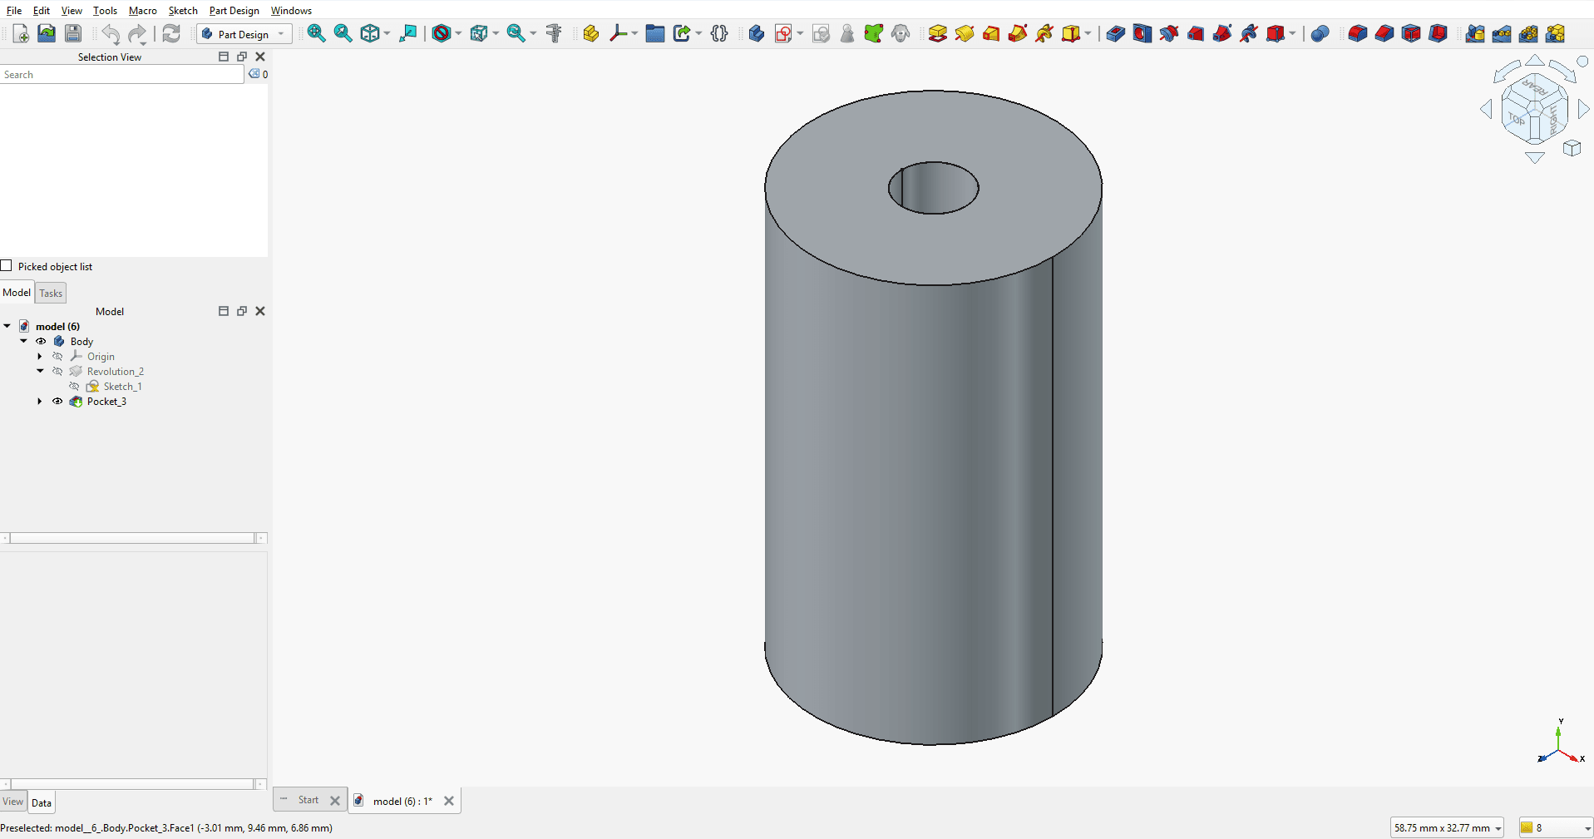Switch to the Start tab

tap(308, 800)
